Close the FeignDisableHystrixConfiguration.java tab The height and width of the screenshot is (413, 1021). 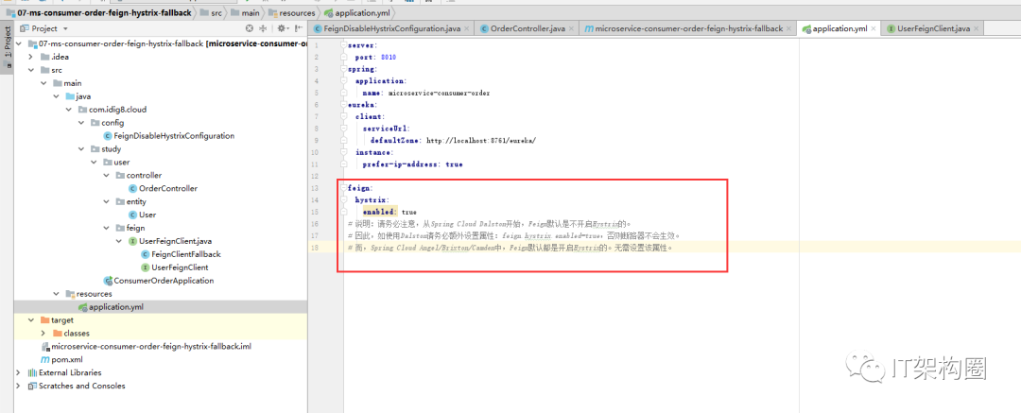466,29
